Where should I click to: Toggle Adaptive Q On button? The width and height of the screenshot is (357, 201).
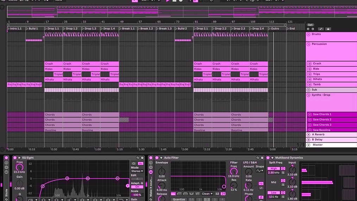pos(137,187)
